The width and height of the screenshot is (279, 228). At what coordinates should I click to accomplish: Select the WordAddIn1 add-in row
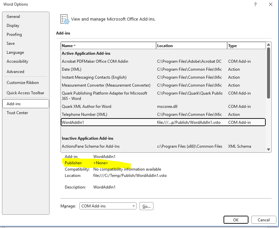pos(163,122)
